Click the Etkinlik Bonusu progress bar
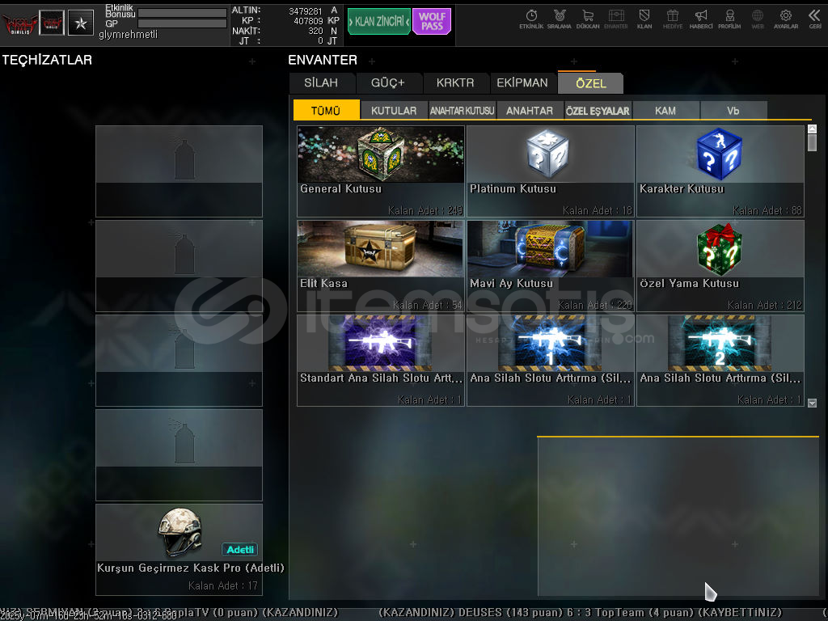This screenshot has width=828, height=621. coord(182,13)
